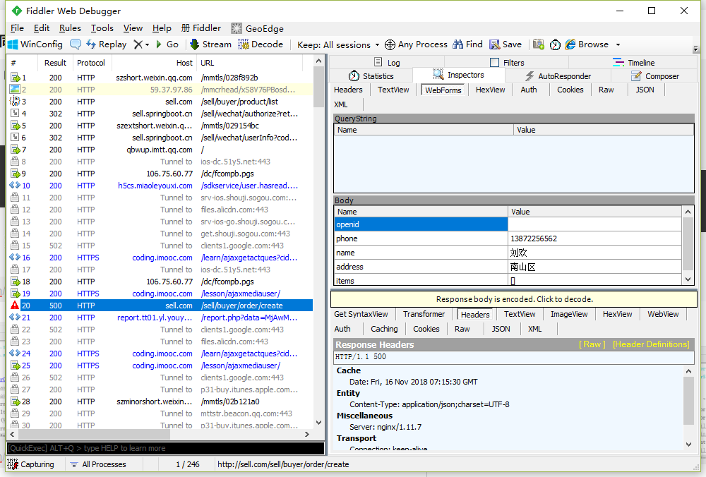
Task: Open the Browse dropdown arrow
Action: (x=618, y=44)
